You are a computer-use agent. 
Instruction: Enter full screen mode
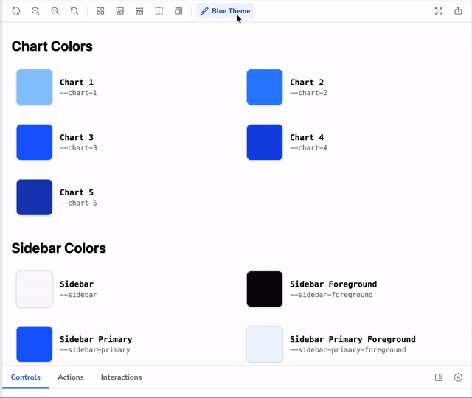click(439, 11)
